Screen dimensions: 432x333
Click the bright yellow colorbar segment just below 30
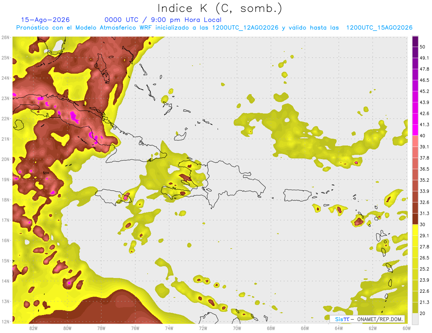[415, 230]
